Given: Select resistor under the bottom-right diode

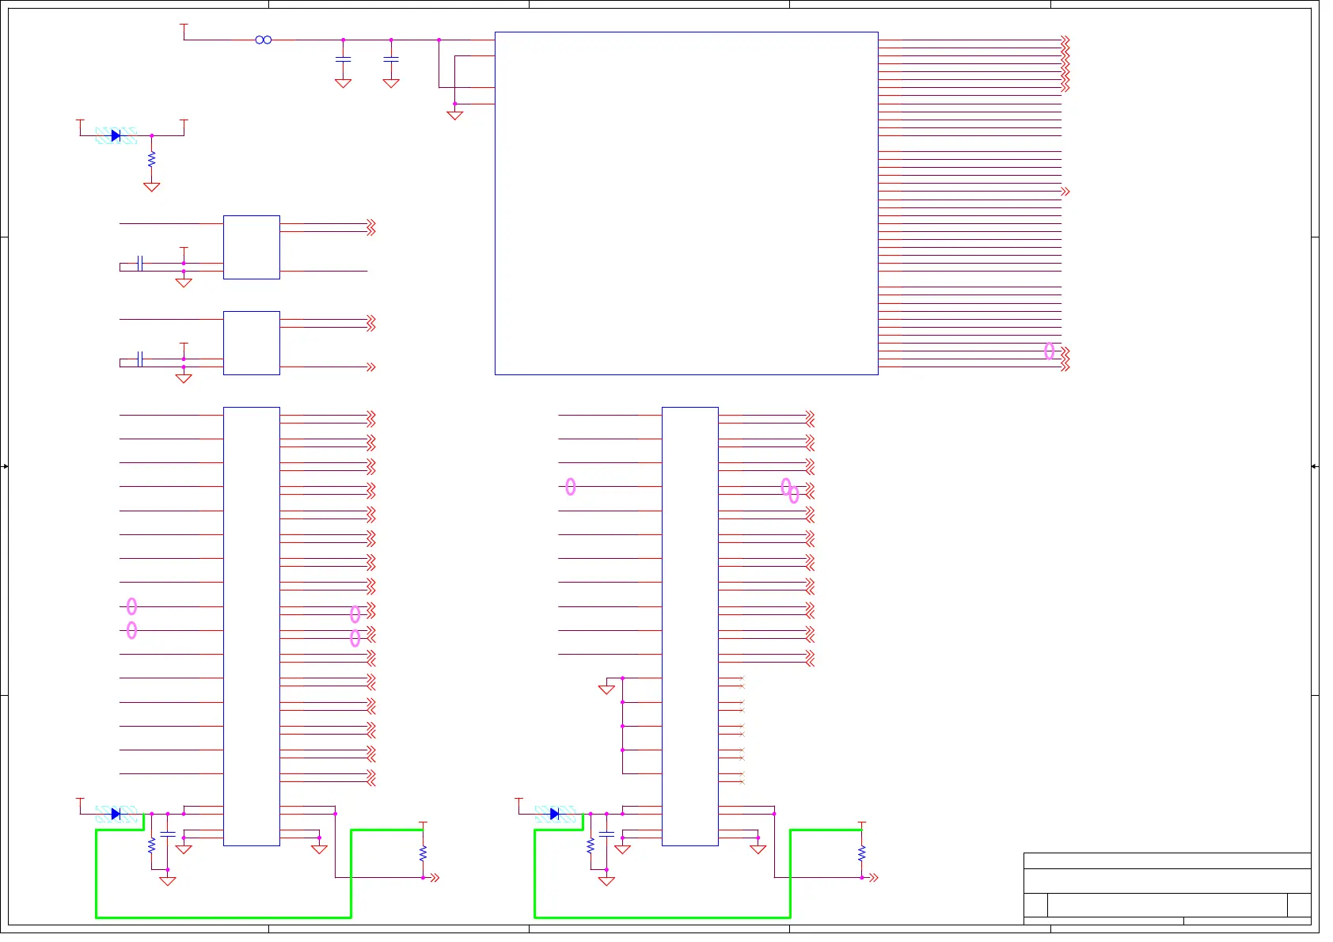Looking at the screenshot, I should tap(591, 845).
